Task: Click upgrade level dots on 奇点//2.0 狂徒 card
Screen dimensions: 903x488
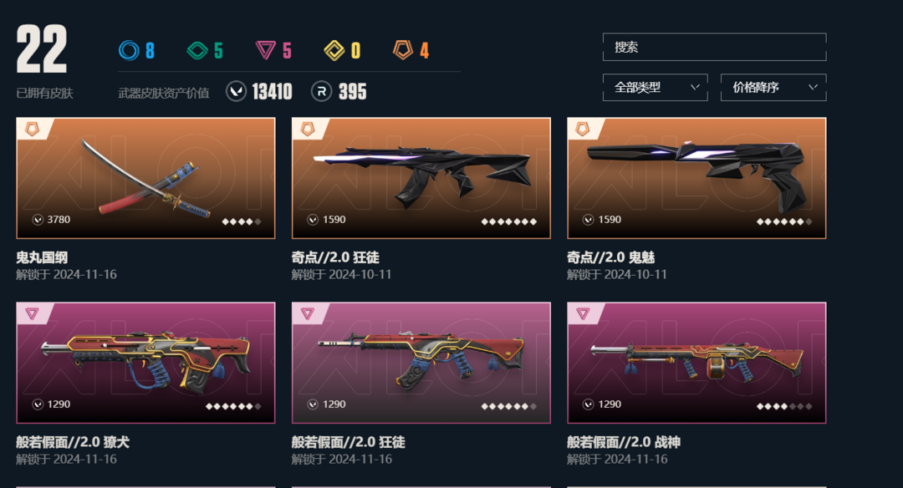Action: (x=509, y=221)
